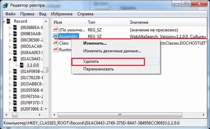Screen dimensions: 210x129
Task: Expand the {002686EA tree node
Action: point(10,28)
